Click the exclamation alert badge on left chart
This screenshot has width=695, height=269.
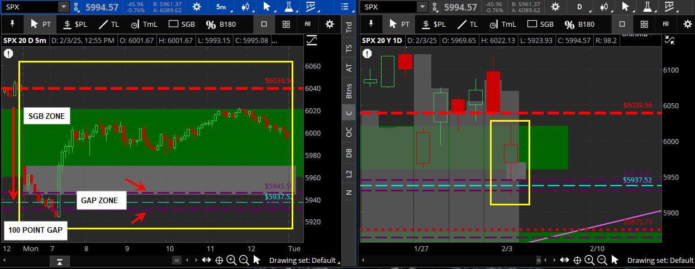tap(8, 54)
